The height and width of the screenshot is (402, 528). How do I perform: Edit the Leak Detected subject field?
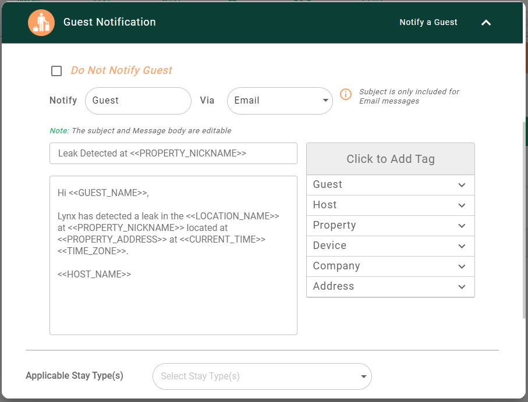coord(173,154)
